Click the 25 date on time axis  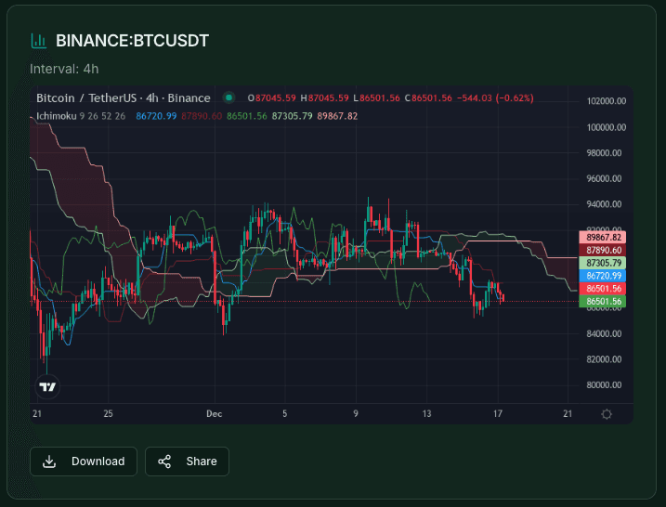click(x=109, y=413)
